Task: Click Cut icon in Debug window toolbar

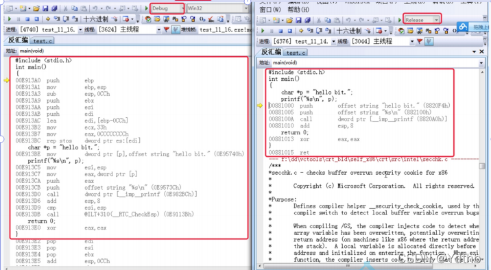Action: (x=65, y=8)
